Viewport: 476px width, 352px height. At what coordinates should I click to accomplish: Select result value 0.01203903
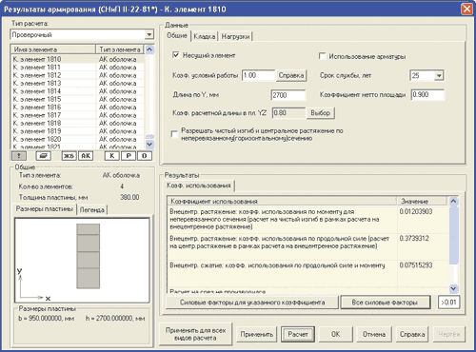(x=416, y=211)
